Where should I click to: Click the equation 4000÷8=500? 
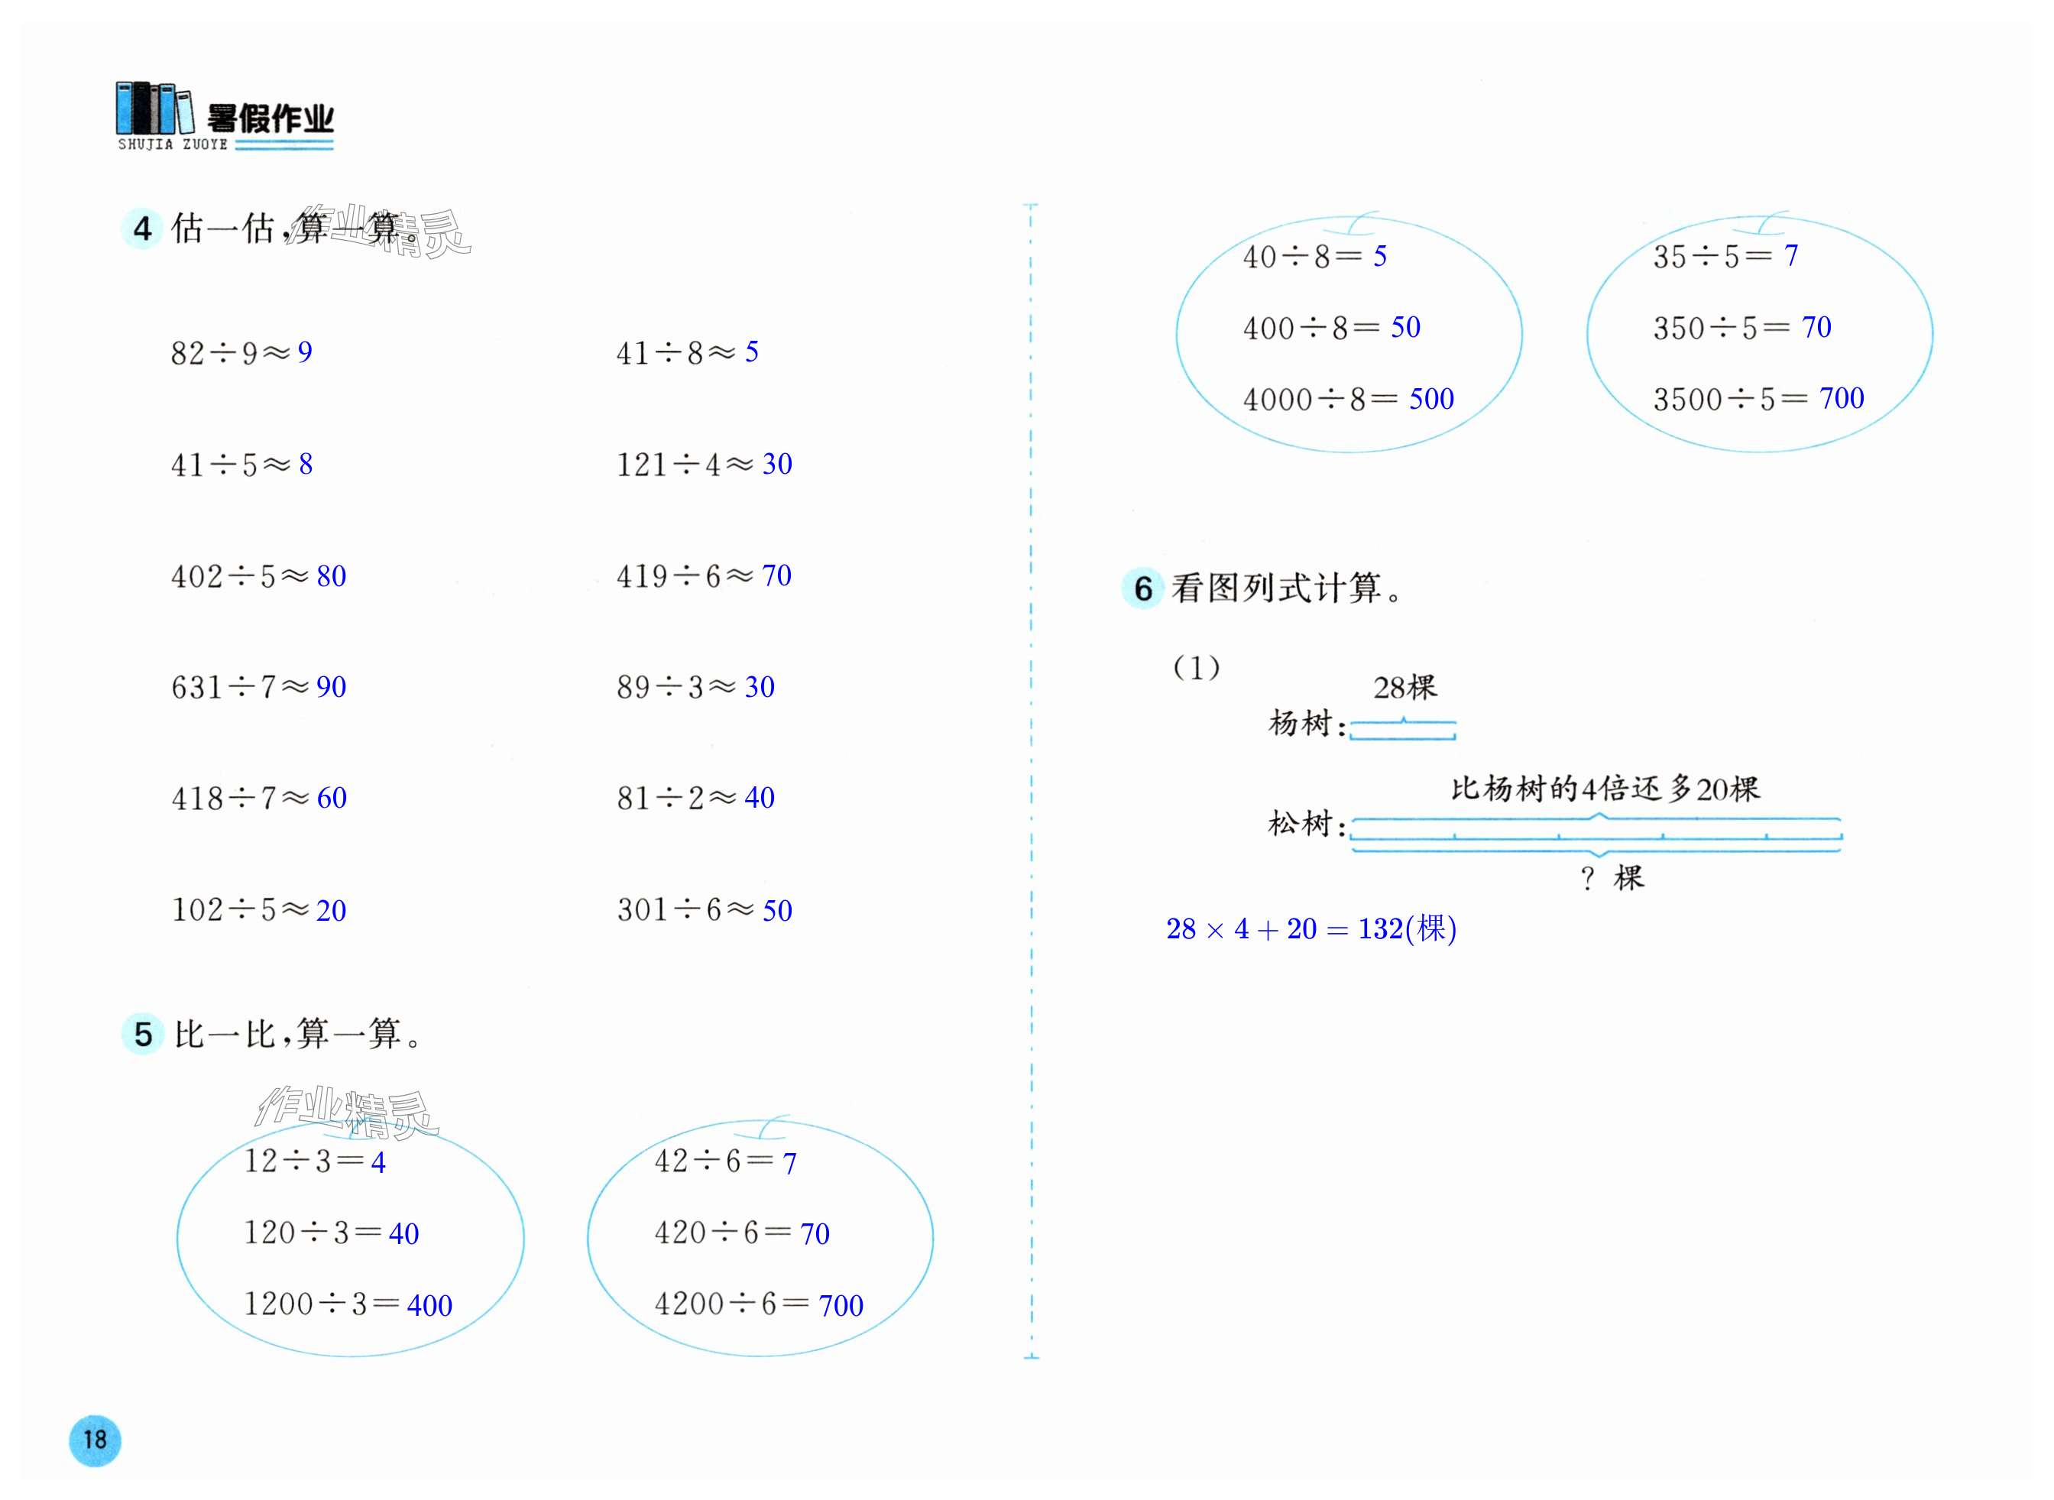pos(1349,399)
